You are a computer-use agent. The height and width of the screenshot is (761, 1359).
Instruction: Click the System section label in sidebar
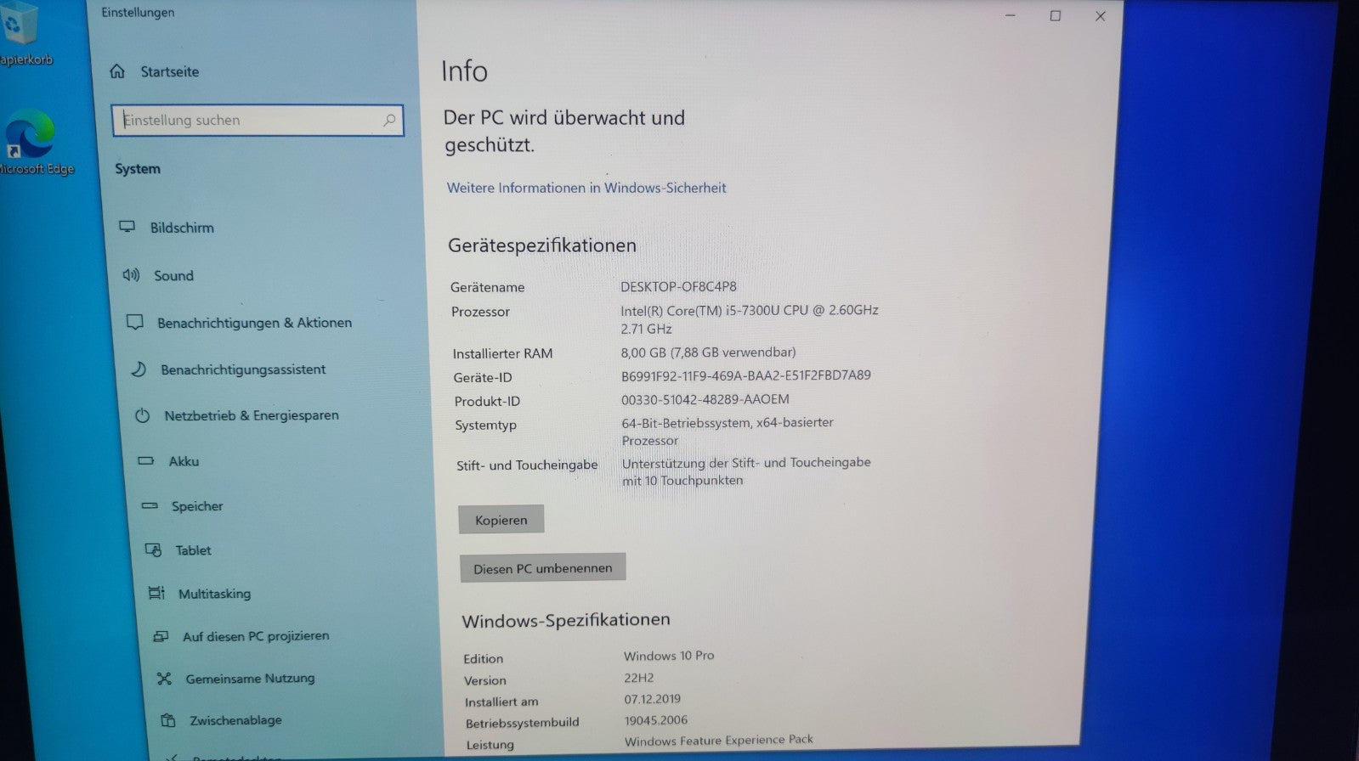[x=138, y=169]
